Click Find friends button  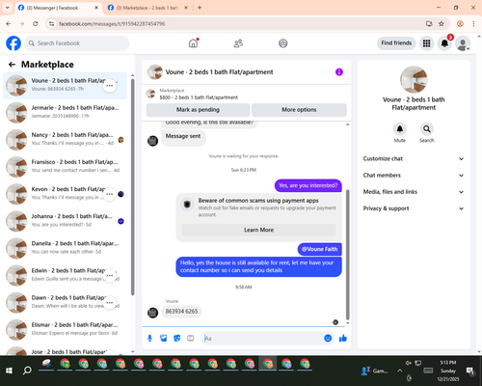click(396, 43)
